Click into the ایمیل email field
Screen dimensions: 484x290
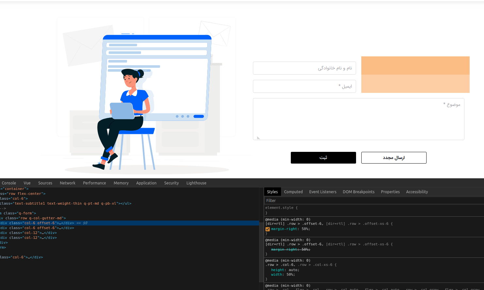[x=304, y=86]
